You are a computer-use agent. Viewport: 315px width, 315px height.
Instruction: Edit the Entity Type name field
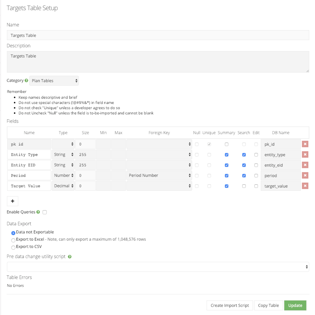pos(29,155)
